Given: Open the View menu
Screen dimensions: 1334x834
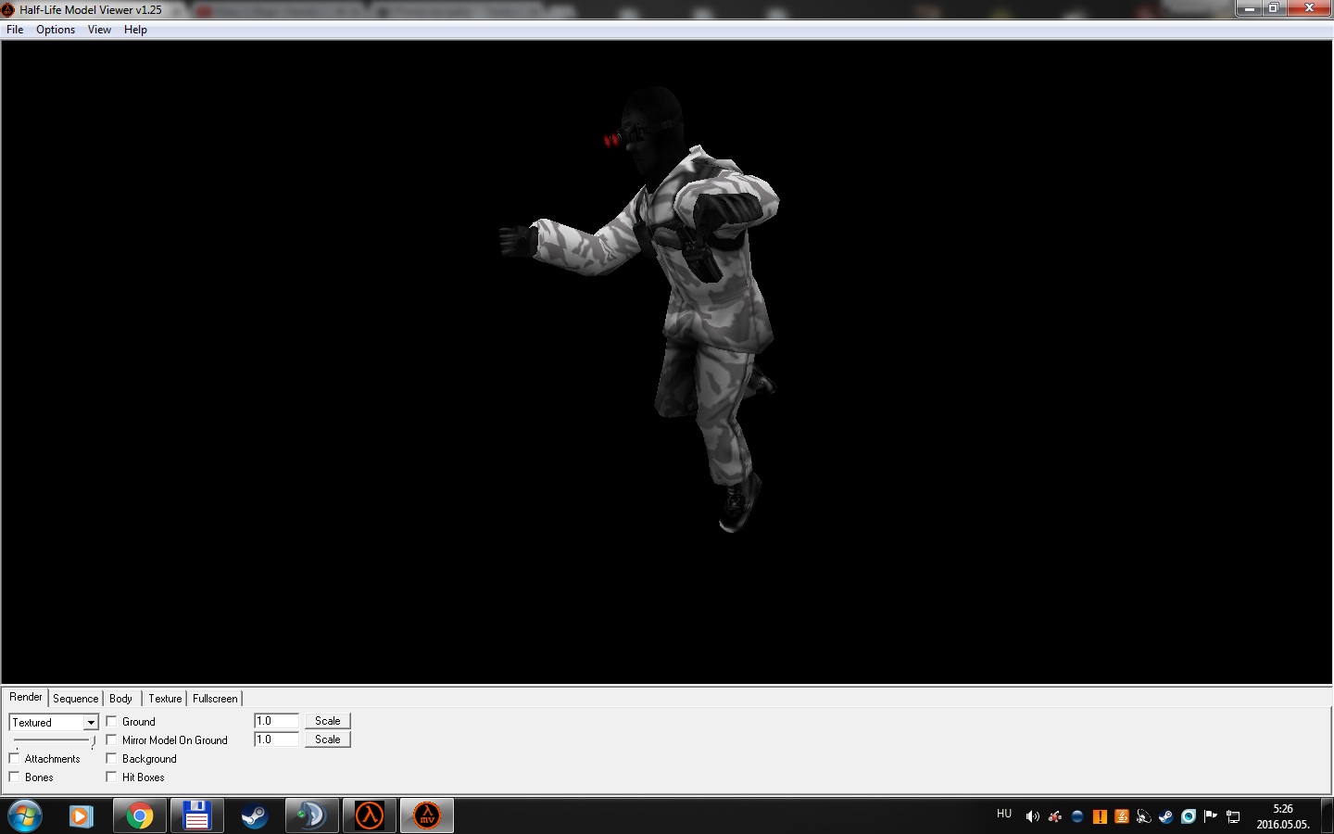Looking at the screenshot, I should (x=99, y=30).
